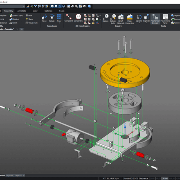This screenshot has height=180, width=180.
Task: Close the Assembly document tab
Action: (17, 29)
